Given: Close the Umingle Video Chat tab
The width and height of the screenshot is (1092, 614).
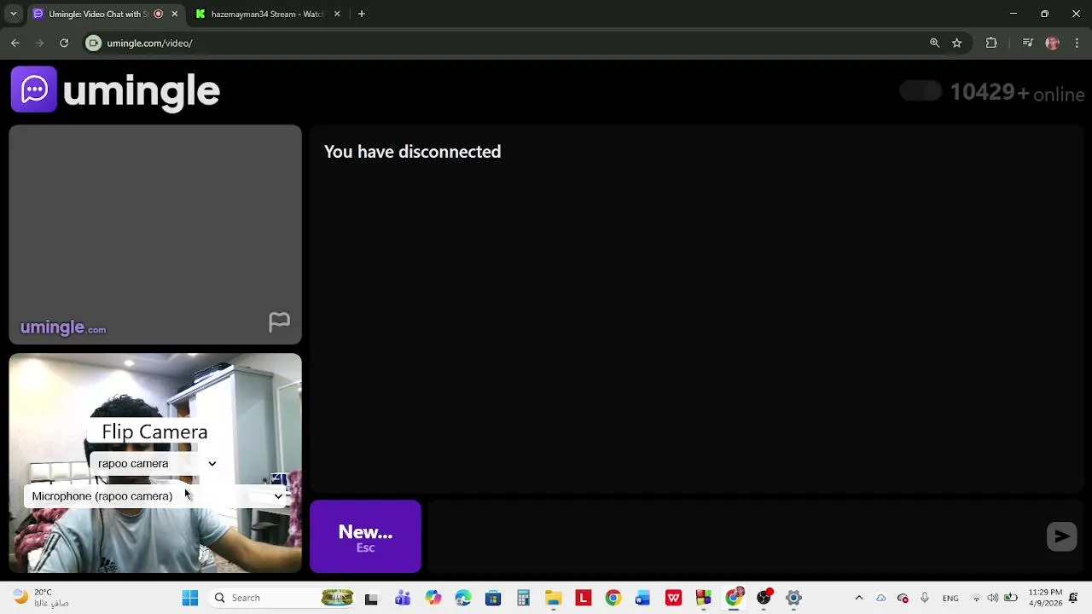Looking at the screenshot, I should 174,14.
